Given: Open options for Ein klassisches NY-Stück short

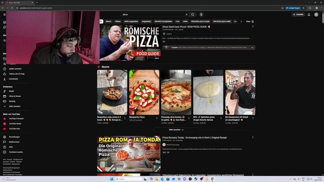Looking at the screenshot, I should coord(253,118).
